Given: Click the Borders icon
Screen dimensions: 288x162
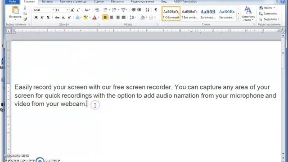Looking at the screenshot, I should [x=151, y=18].
